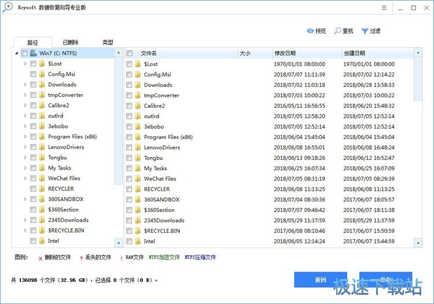Click the 返回 button

pyautogui.click(x=321, y=280)
